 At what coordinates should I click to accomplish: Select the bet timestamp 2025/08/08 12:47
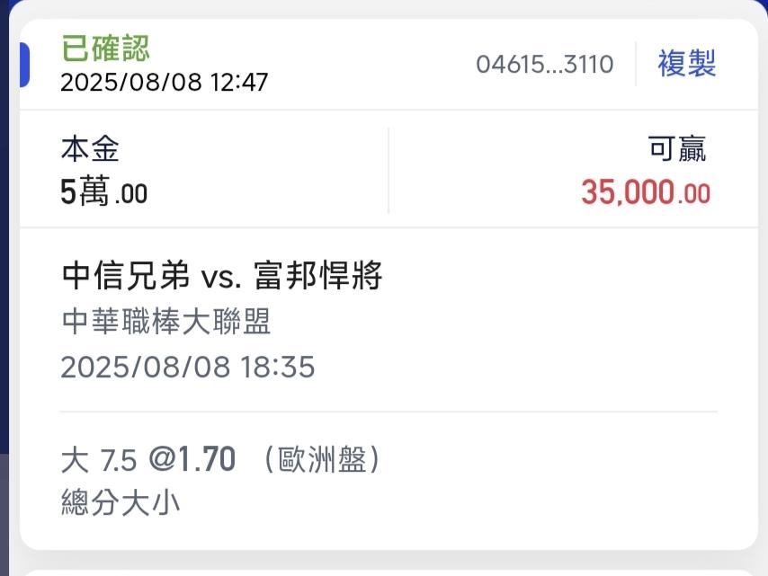click(164, 82)
